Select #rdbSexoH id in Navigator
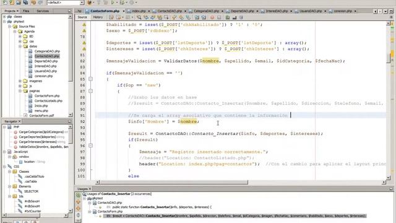The image size is (396, 223). (32, 201)
